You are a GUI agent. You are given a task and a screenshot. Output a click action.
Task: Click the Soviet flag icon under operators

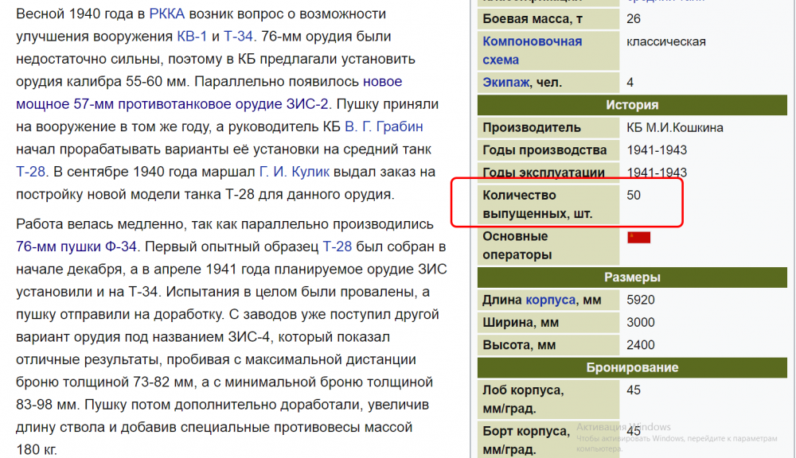click(638, 238)
